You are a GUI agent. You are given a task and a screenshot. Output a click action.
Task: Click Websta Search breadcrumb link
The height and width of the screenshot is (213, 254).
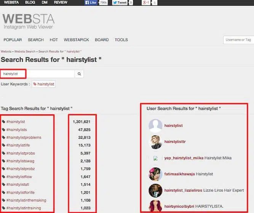(x=25, y=51)
